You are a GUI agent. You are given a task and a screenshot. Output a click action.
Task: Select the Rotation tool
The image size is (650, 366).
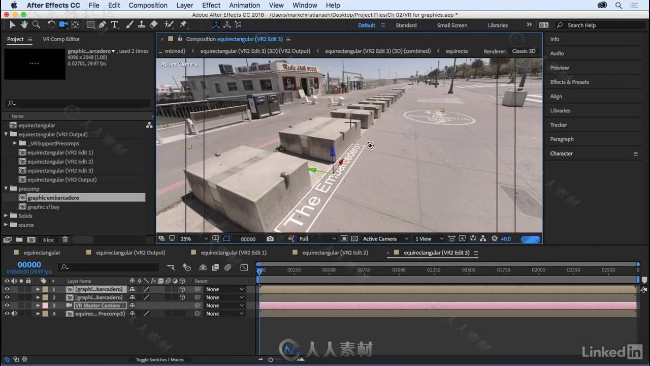51,24
